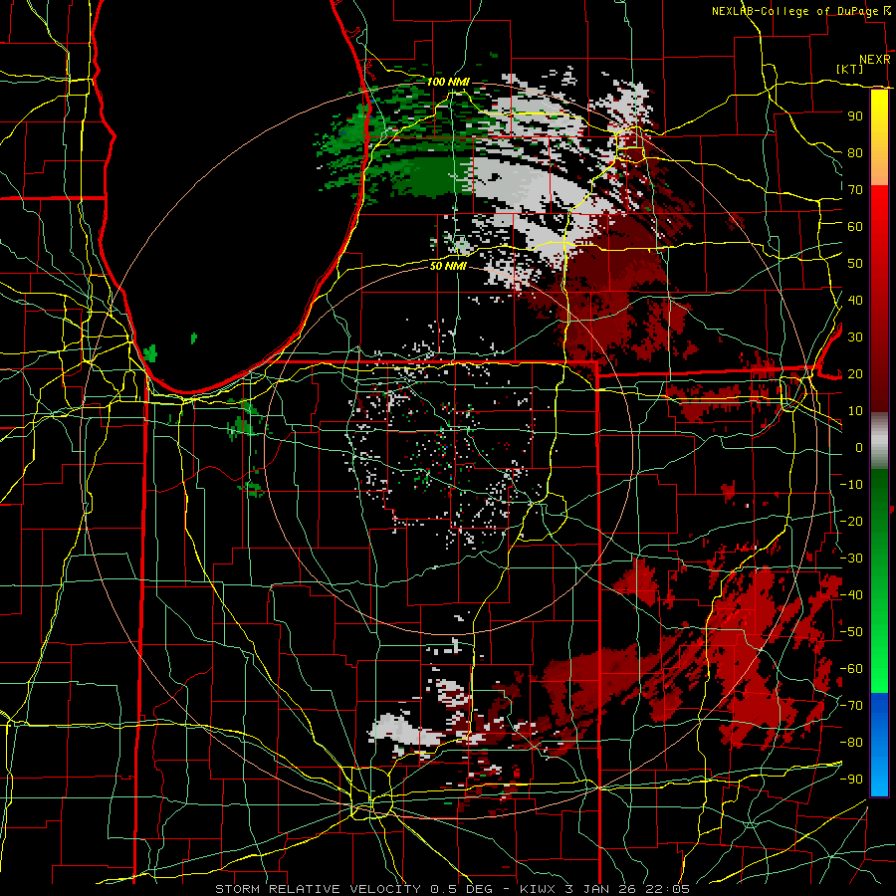Click the -10 value on velocity scale

(x=851, y=485)
